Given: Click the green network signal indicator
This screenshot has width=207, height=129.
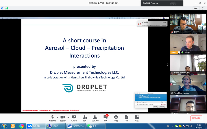Looking at the screenshot, I should click(7, 8).
